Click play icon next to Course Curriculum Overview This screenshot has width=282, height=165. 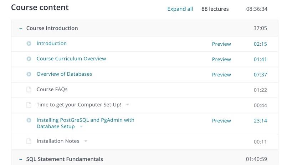pos(29,59)
